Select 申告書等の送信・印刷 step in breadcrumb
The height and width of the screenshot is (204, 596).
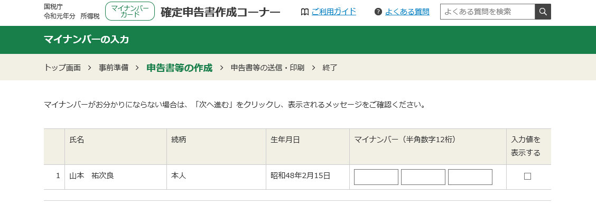click(x=267, y=68)
